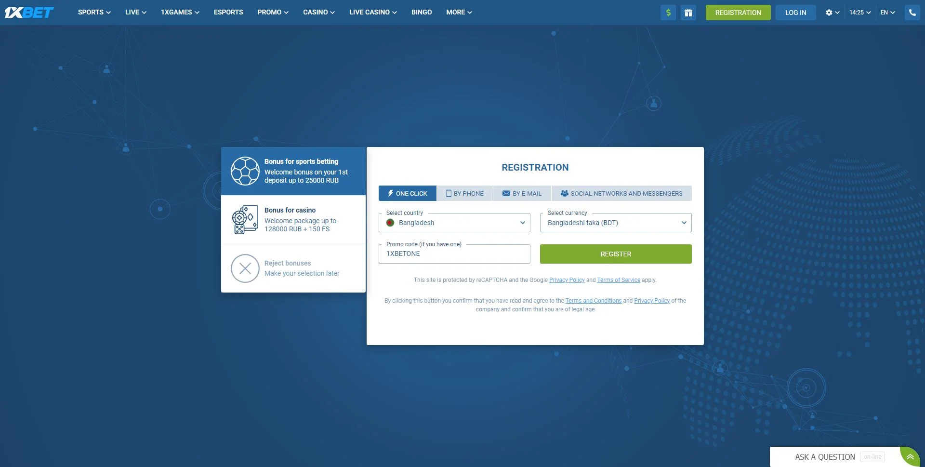Screen dimensions: 925x467
Task: Click the green REGISTRATION header button
Action: pos(738,13)
